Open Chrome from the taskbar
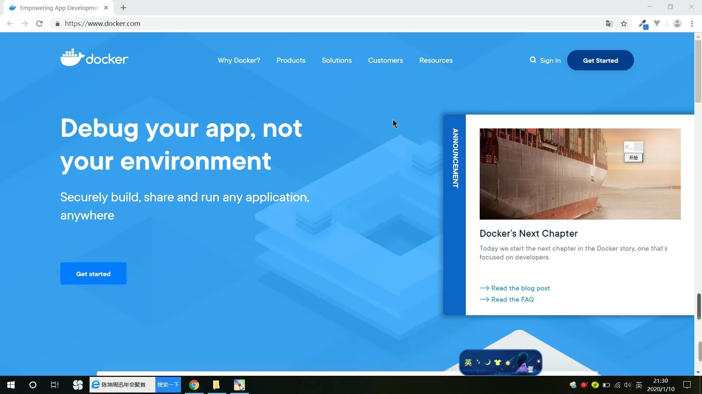Screen dimensions: 702x394 pos(194,385)
